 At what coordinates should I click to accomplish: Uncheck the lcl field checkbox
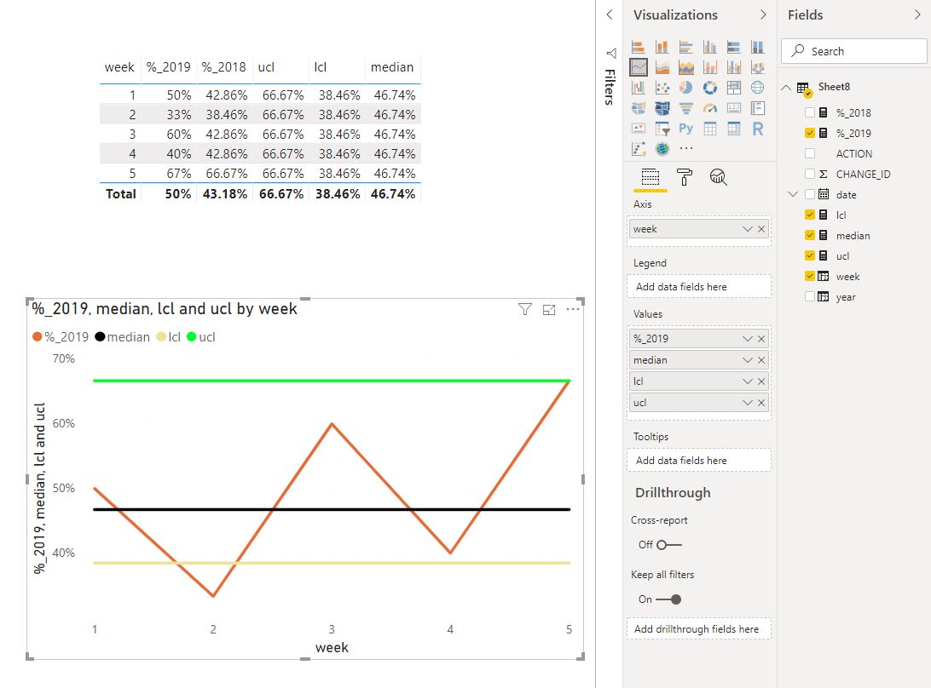810,215
